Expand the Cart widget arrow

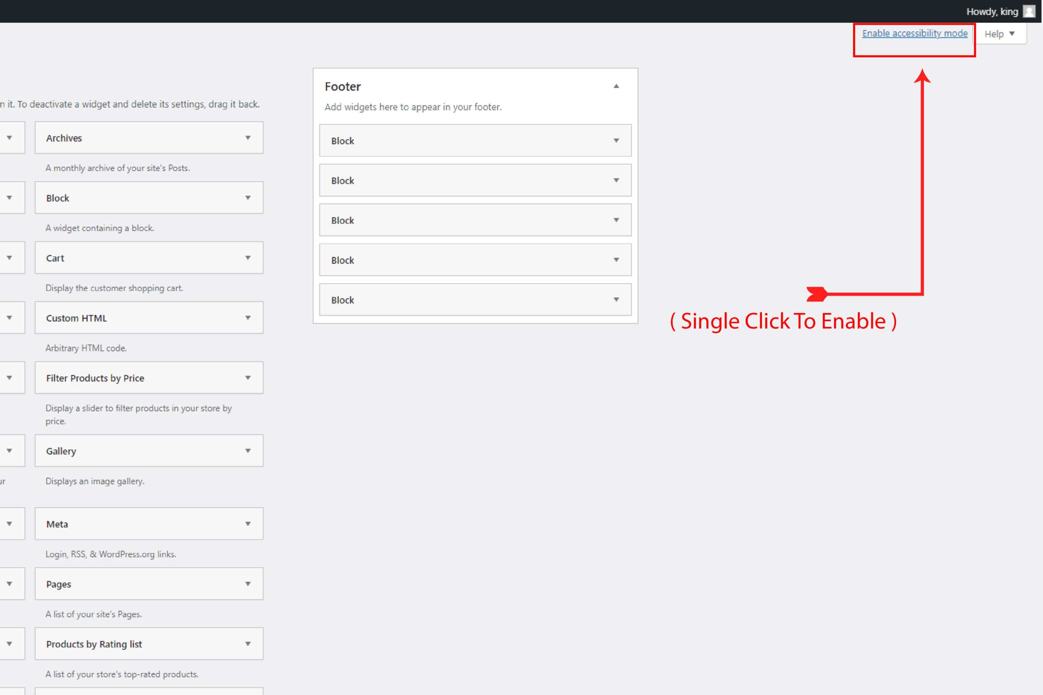point(248,258)
